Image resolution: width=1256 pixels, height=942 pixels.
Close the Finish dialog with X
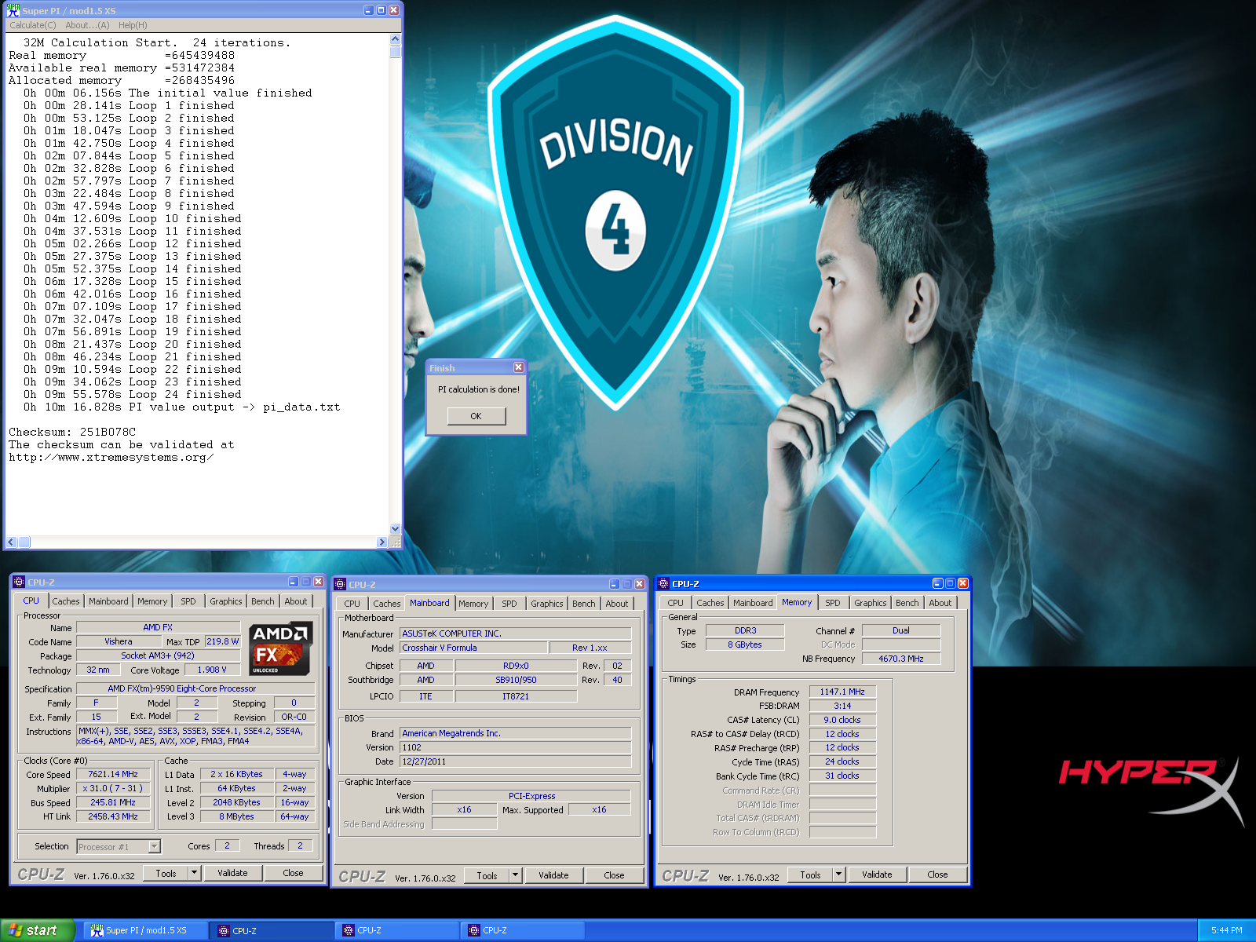518,367
